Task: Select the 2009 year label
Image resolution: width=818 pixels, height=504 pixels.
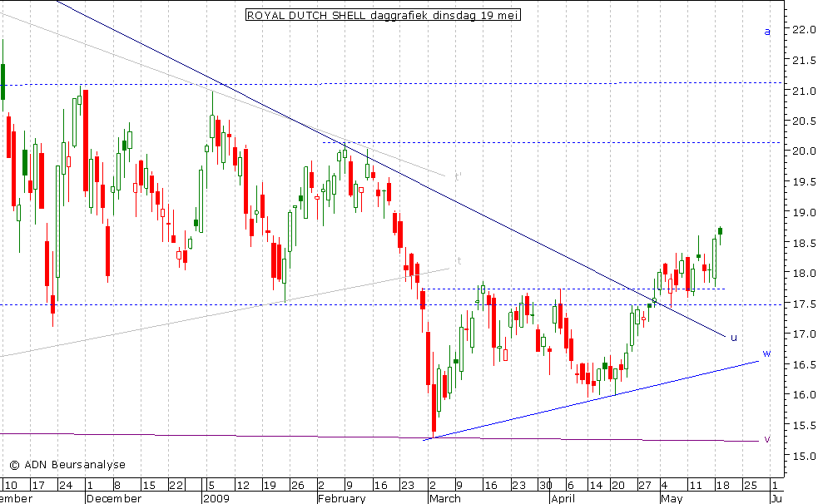Action: point(216,498)
